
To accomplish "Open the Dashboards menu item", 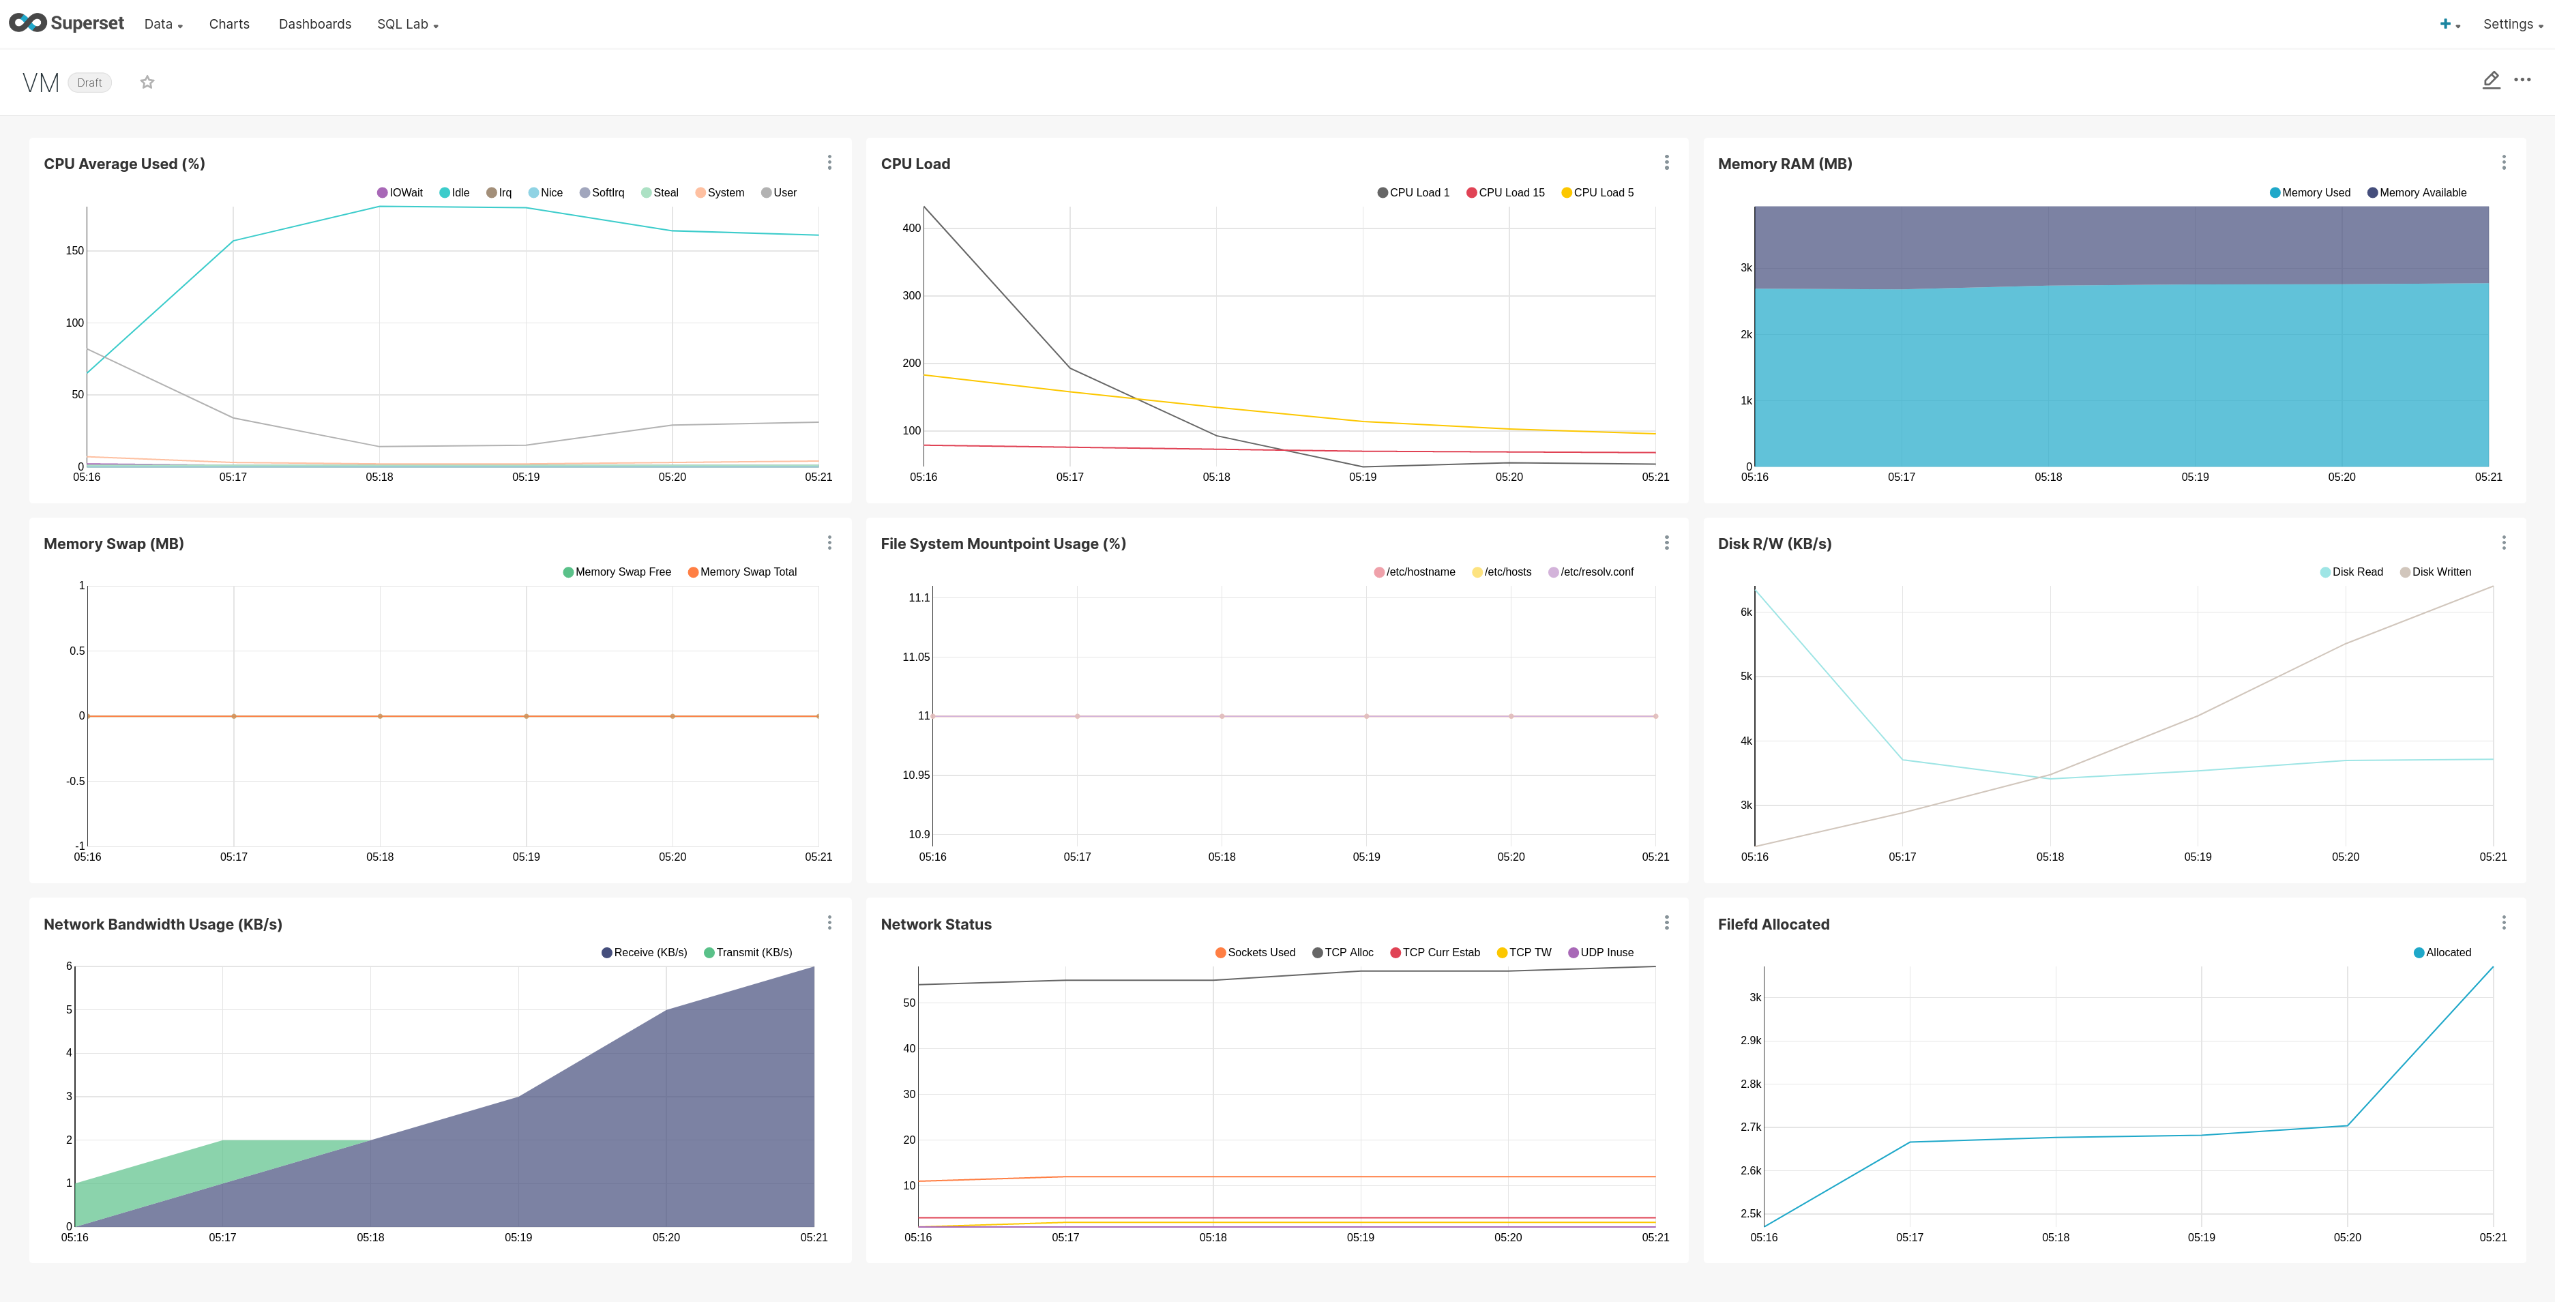I will [x=314, y=24].
